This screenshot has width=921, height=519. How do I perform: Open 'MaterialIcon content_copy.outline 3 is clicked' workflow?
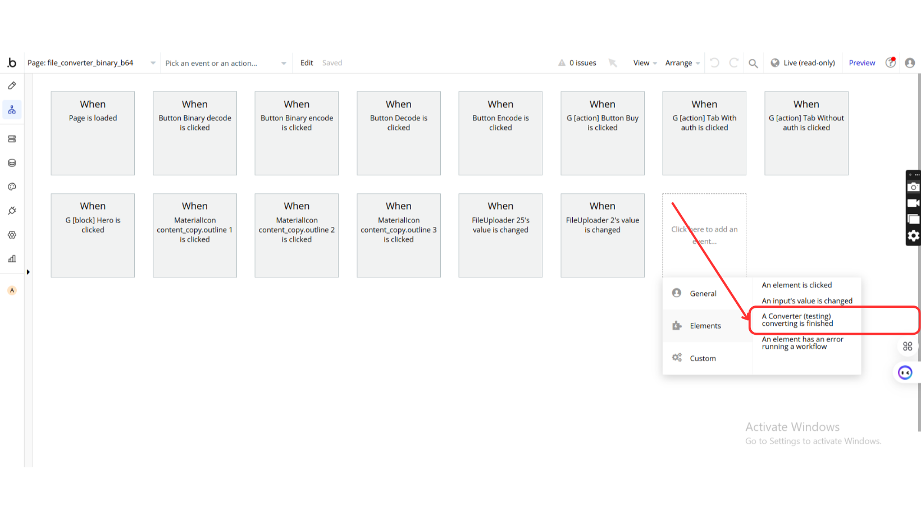point(399,235)
